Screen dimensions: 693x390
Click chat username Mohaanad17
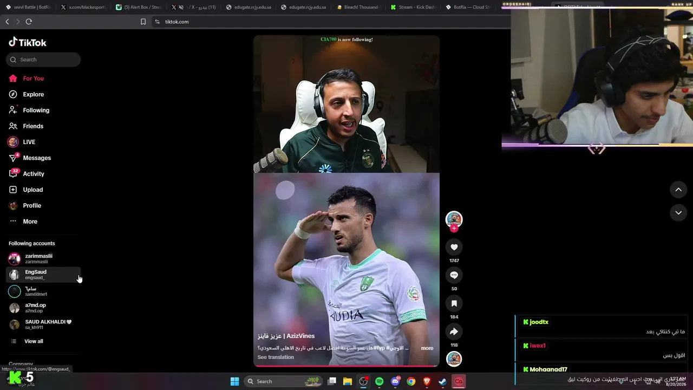548,369
